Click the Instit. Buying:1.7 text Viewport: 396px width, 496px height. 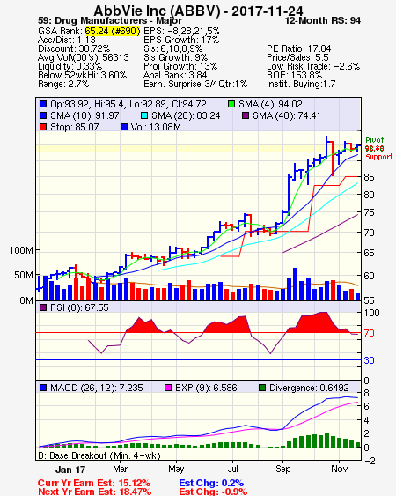pyautogui.click(x=301, y=85)
